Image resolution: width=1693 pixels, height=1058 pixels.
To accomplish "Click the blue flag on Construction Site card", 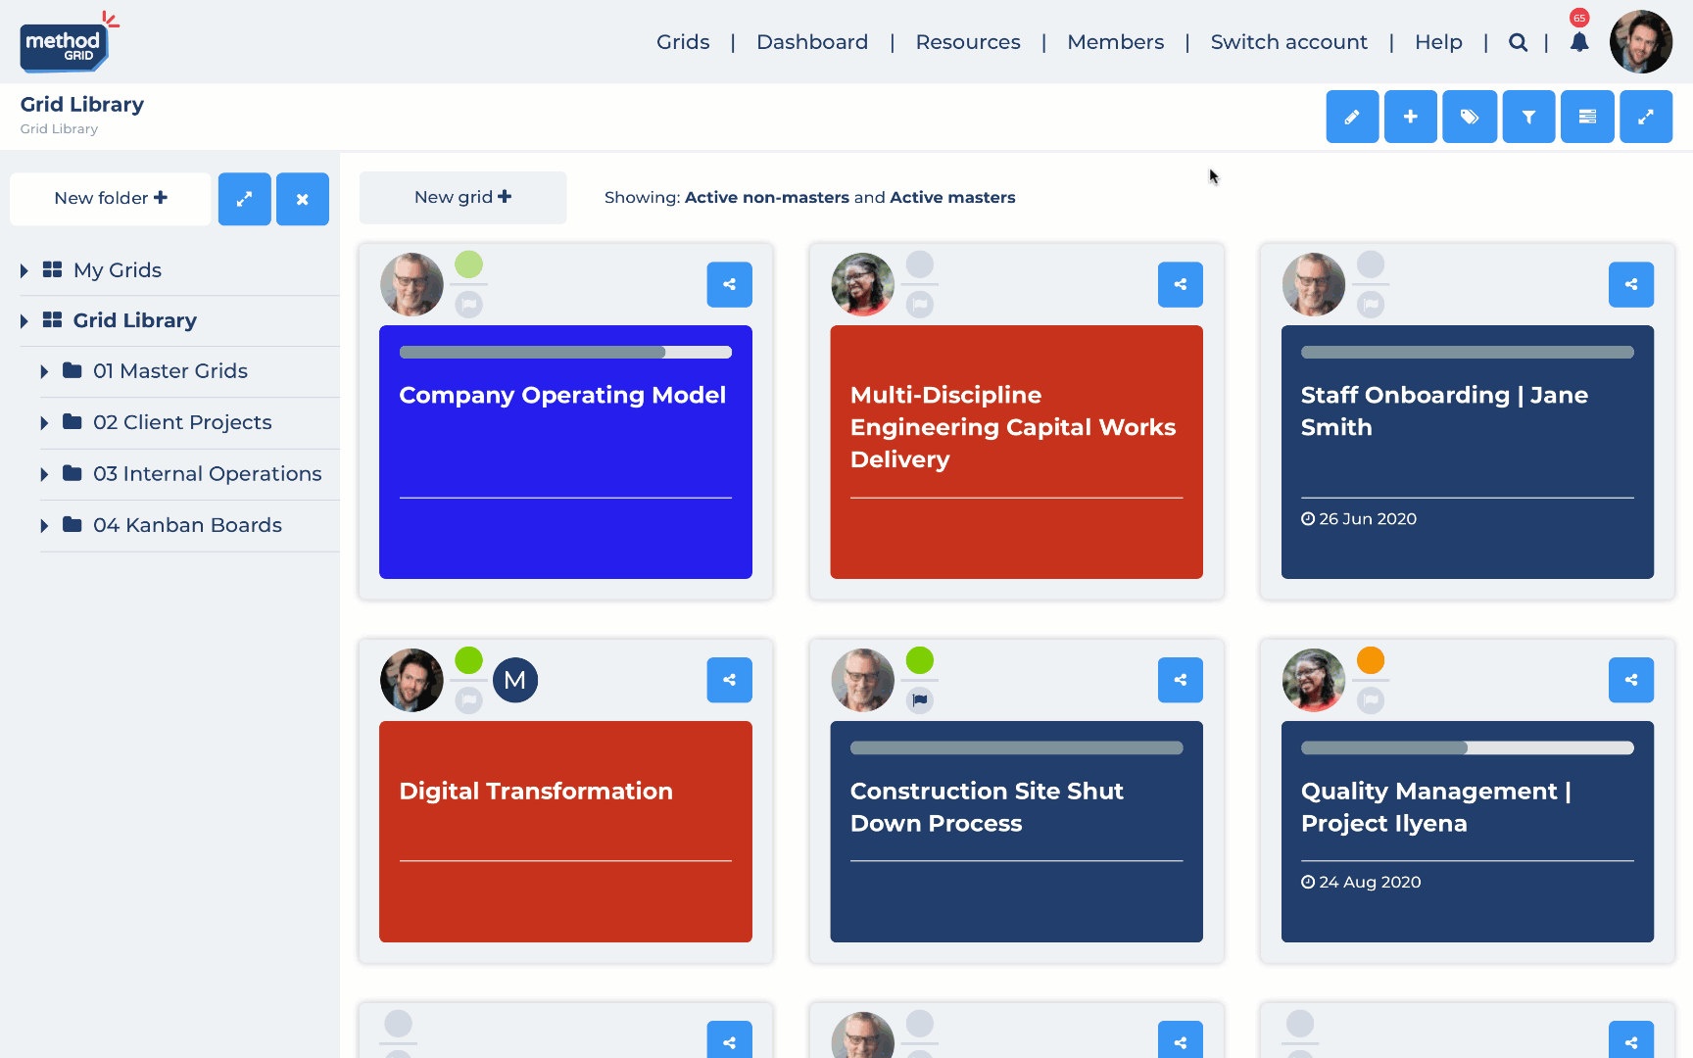I will [x=920, y=699].
